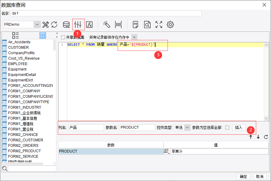Click the SQL document icon
This screenshot has height=181, width=271.
tap(136, 25)
